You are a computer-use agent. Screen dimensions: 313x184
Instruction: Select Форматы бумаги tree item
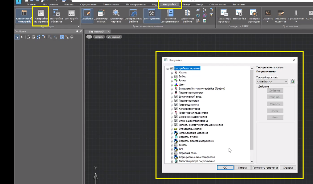(x=188, y=137)
